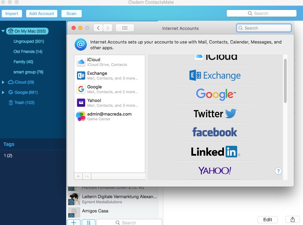Screen dimensions: 303x225
Task: Click the help question mark button
Action: point(278,171)
